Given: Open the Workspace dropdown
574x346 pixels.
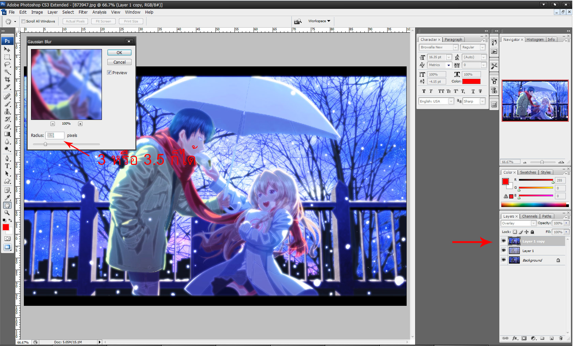Looking at the screenshot, I should 319,21.
